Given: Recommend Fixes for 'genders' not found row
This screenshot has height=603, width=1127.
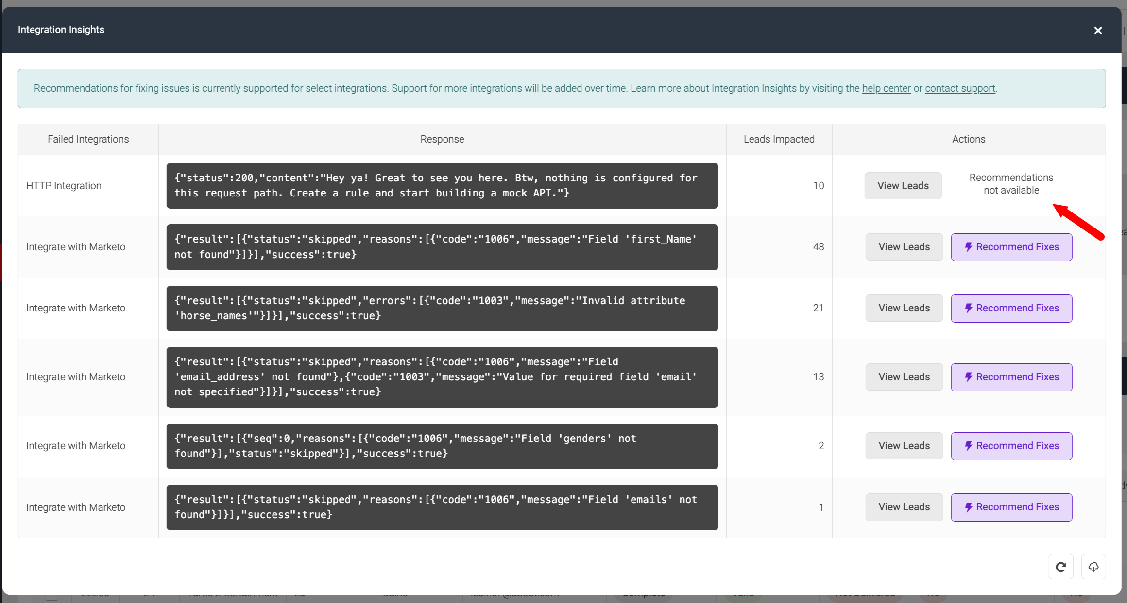Looking at the screenshot, I should [x=1011, y=446].
